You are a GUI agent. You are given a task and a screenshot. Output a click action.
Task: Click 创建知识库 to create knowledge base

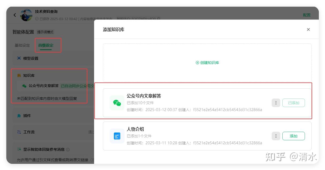(207, 63)
